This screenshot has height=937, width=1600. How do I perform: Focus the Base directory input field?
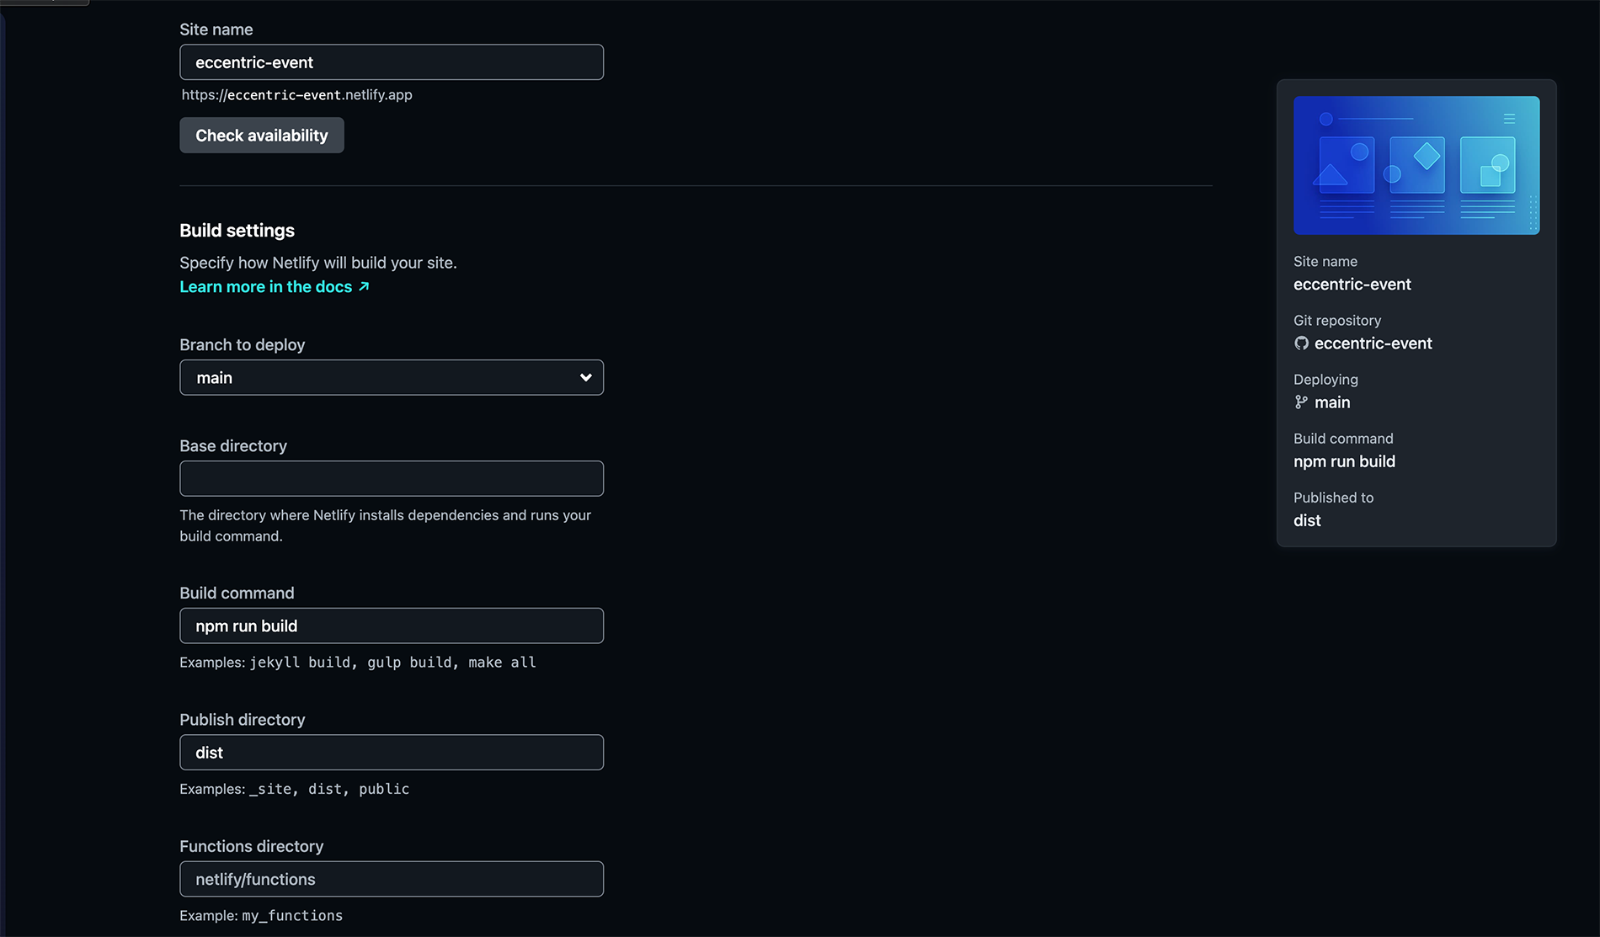click(391, 478)
